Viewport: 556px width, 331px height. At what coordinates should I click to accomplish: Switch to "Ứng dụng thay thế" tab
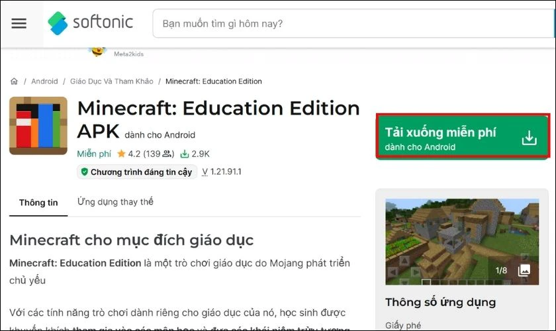[x=115, y=201]
